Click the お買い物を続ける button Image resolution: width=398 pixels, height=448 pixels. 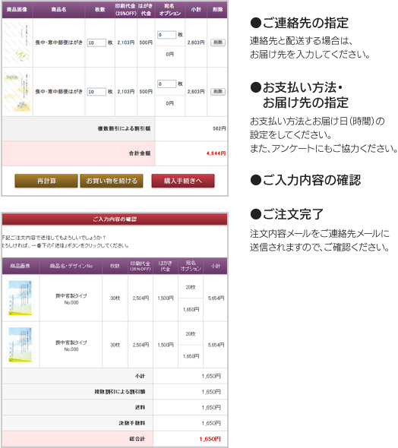tap(112, 181)
